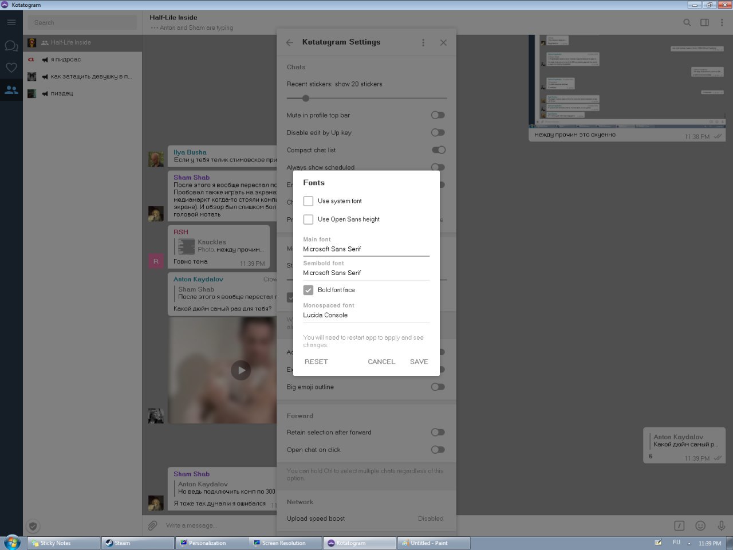
Task: Click the RSH avatar letter R
Action: [x=156, y=261]
